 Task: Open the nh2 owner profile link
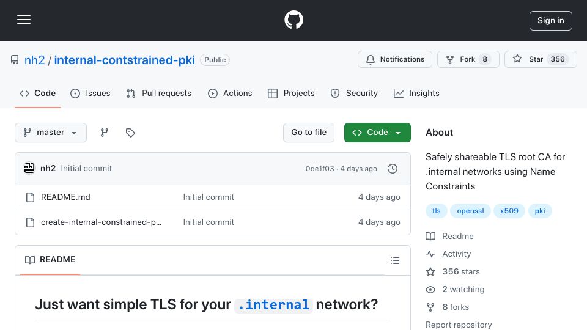click(x=34, y=60)
